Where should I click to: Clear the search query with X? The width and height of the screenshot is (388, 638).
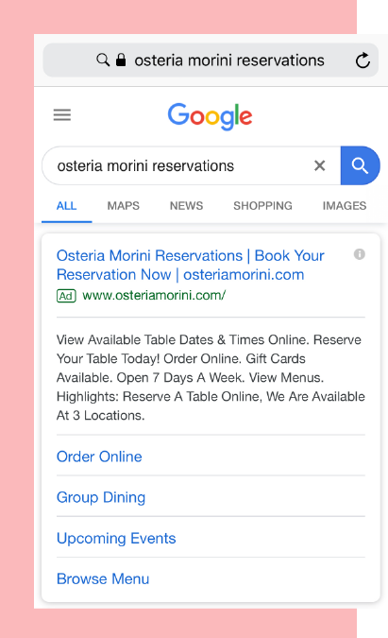point(320,165)
